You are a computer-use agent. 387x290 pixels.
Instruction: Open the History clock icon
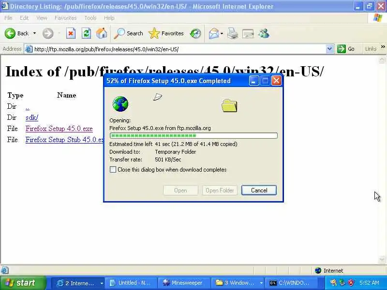(x=195, y=33)
